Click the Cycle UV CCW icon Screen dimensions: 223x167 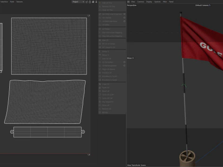point(100,95)
